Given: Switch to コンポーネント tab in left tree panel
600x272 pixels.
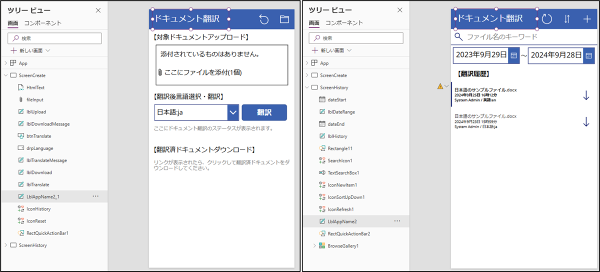Looking at the screenshot, I should 42,23.
